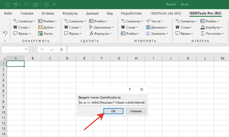229x137 pixels.
Task: Open the Undo history dropdown arrow
Action: tap(20, 5)
